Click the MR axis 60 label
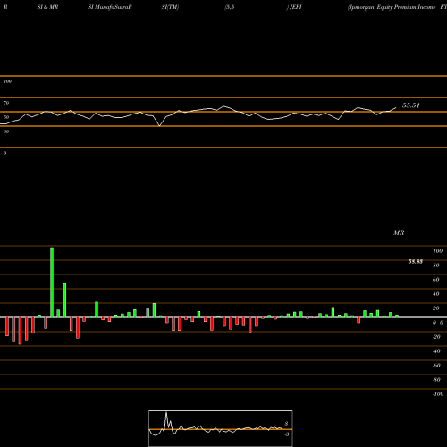The image size is (447, 447). (436, 280)
